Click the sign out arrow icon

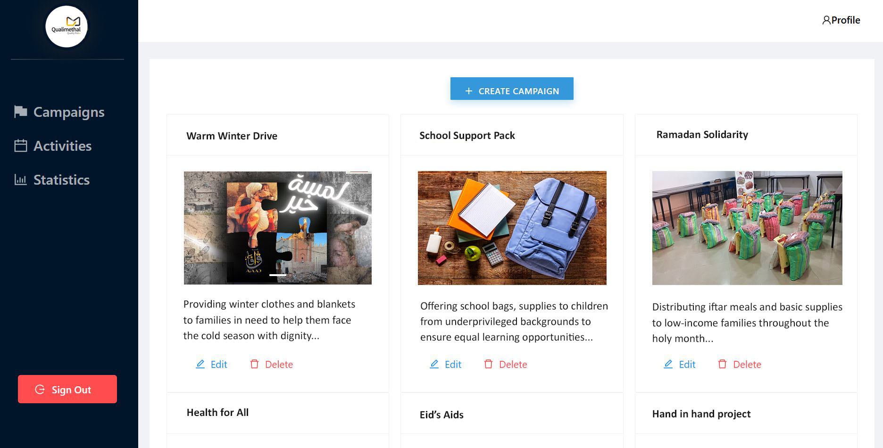[40, 390]
